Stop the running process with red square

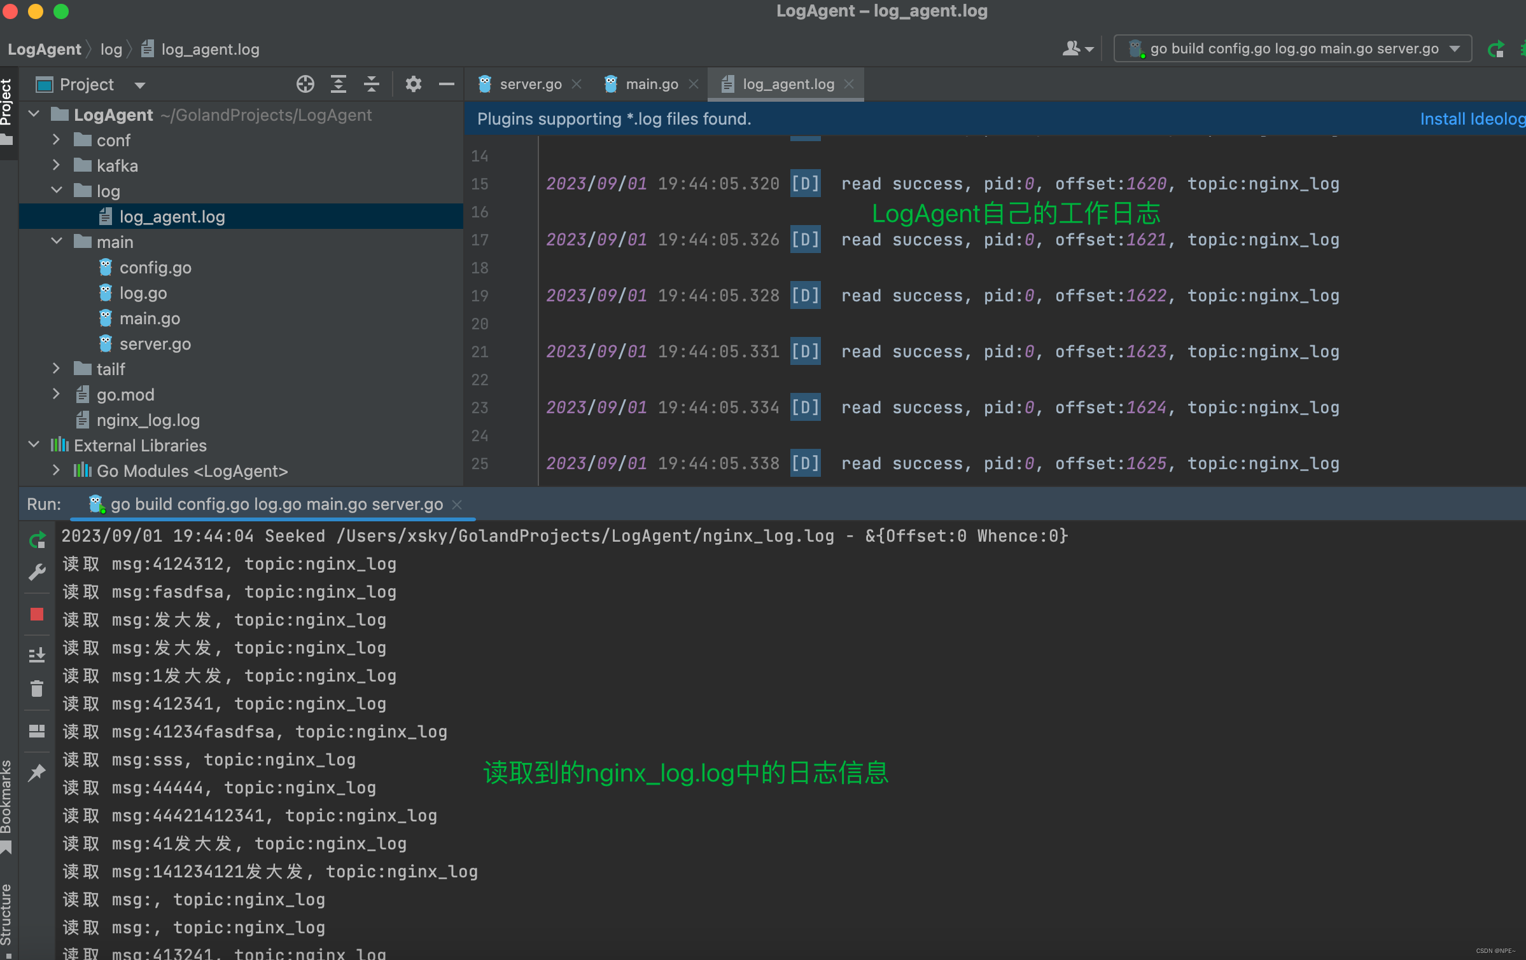click(x=37, y=614)
